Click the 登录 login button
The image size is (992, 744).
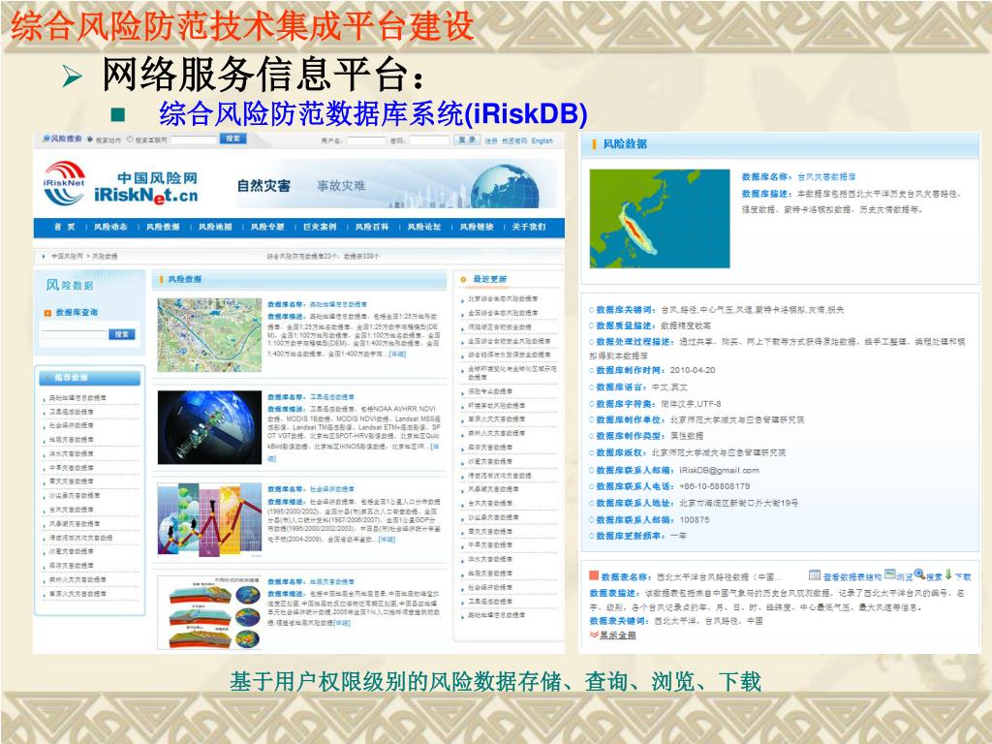pyautogui.click(x=467, y=139)
